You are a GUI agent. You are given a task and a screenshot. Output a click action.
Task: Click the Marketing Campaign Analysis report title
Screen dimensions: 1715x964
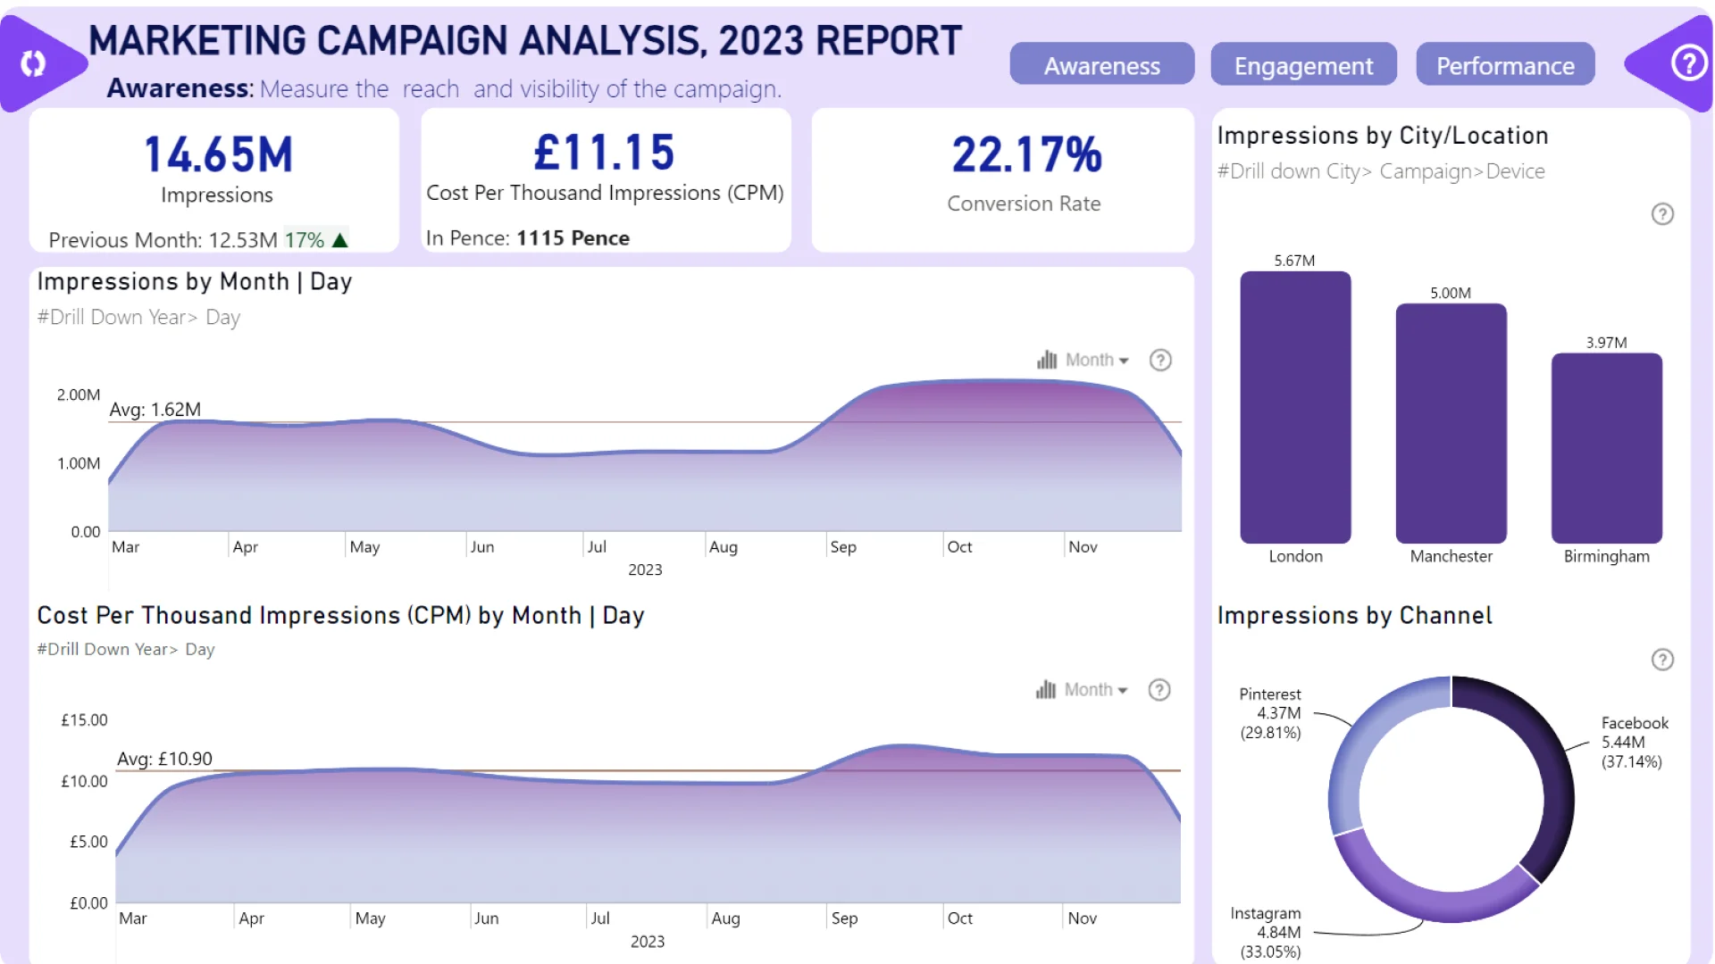pyautogui.click(x=525, y=40)
